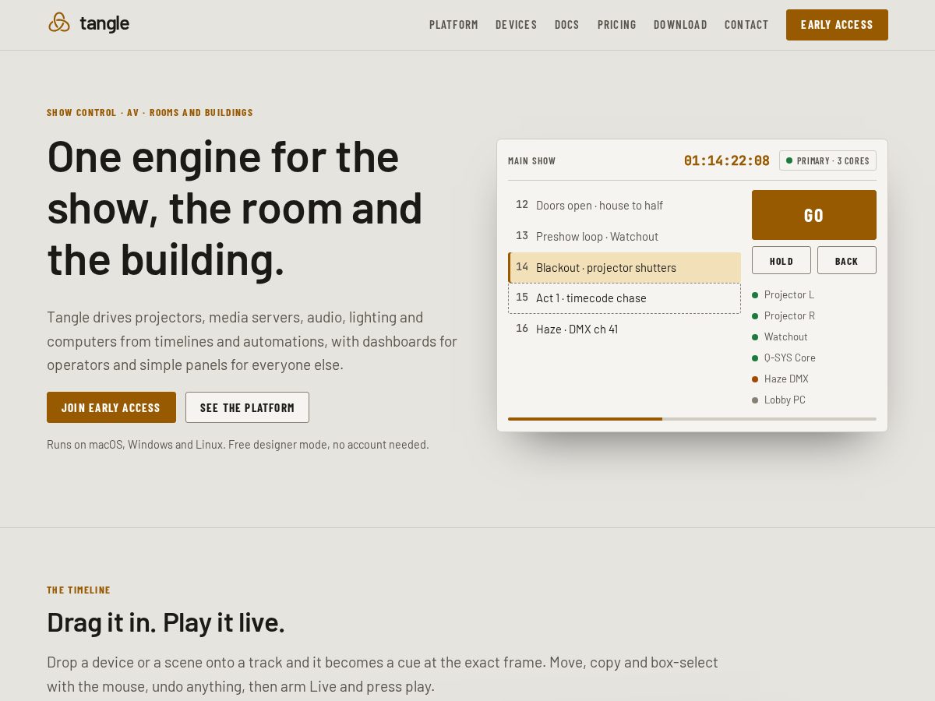Screen dimensions: 935x701
Task: Select cue 14 Blackout · projector shutters
Action: [624, 267]
